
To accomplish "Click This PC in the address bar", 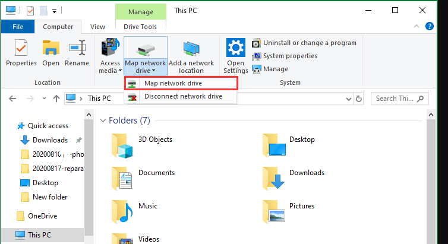I will 99,99.
